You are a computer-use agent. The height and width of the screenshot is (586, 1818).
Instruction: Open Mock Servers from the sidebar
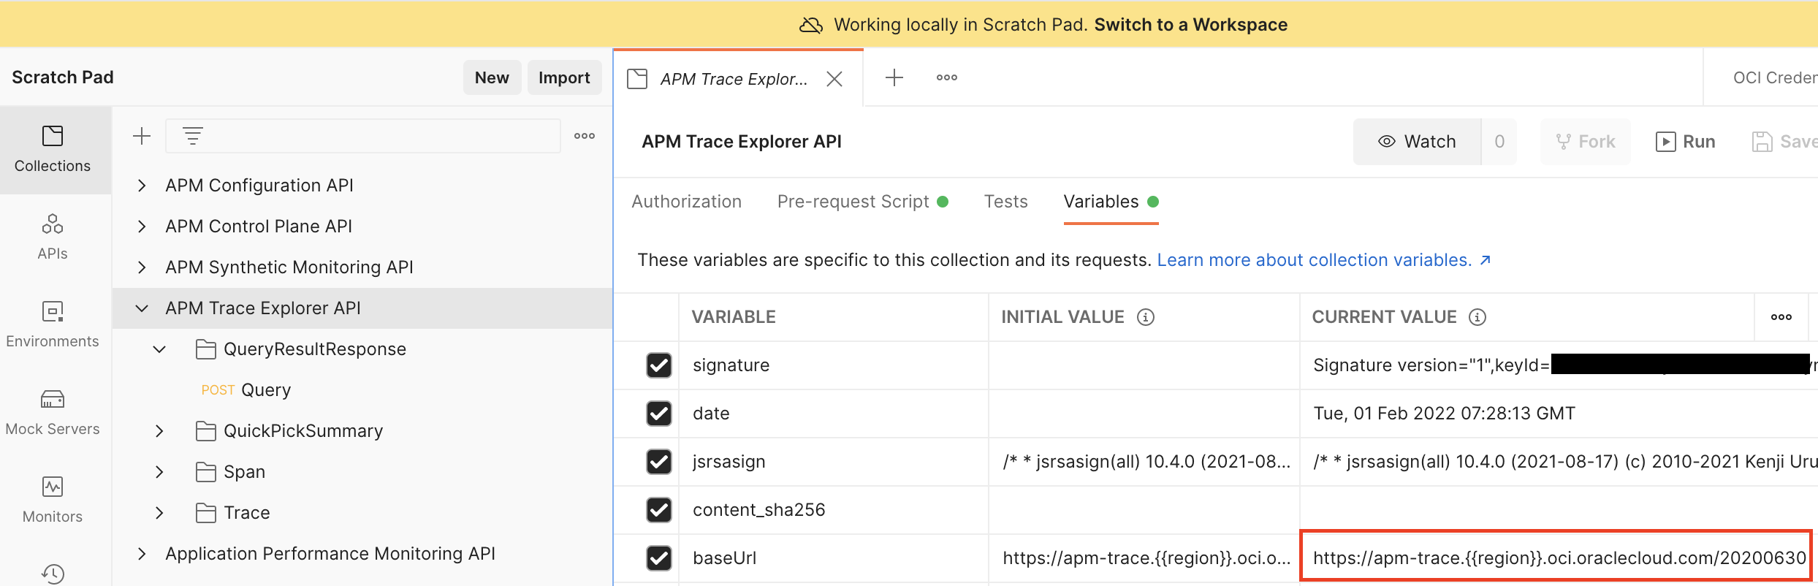[x=52, y=412]
